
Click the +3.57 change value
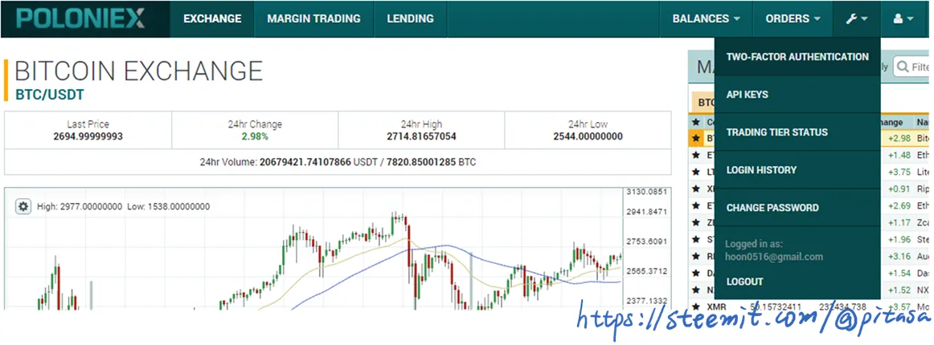pyautogui.click(x=899, y=307)
